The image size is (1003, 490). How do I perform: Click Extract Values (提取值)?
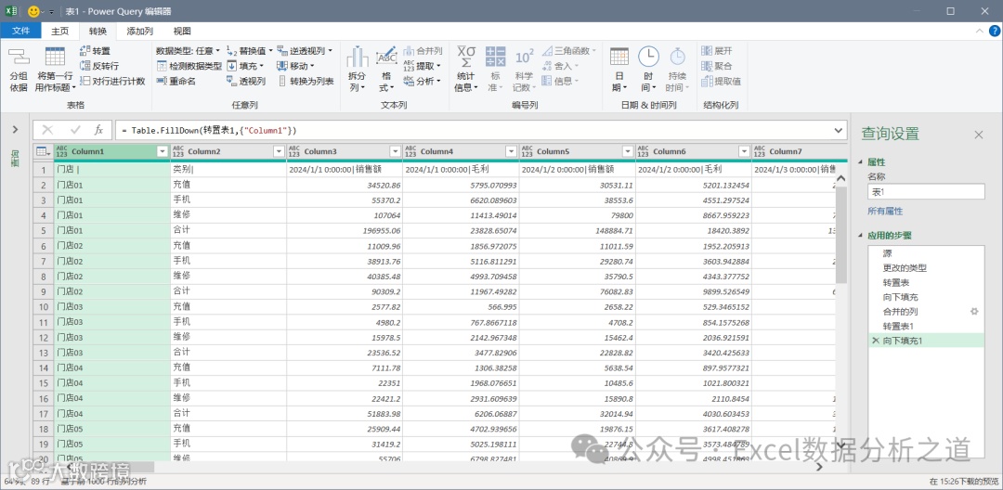pyautogui.click(x=721, y=81)
